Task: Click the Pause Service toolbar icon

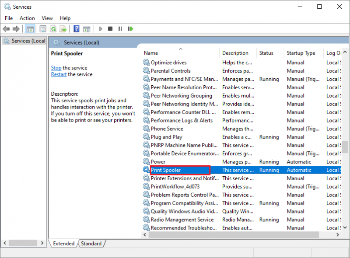Action: (x=120, y=29)
